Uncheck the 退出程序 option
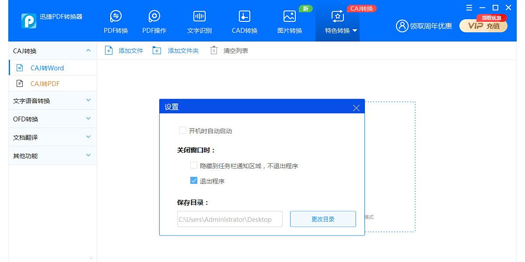Image resolution: width=525 pixels, height=262 pixels. (x=193, y=181)
